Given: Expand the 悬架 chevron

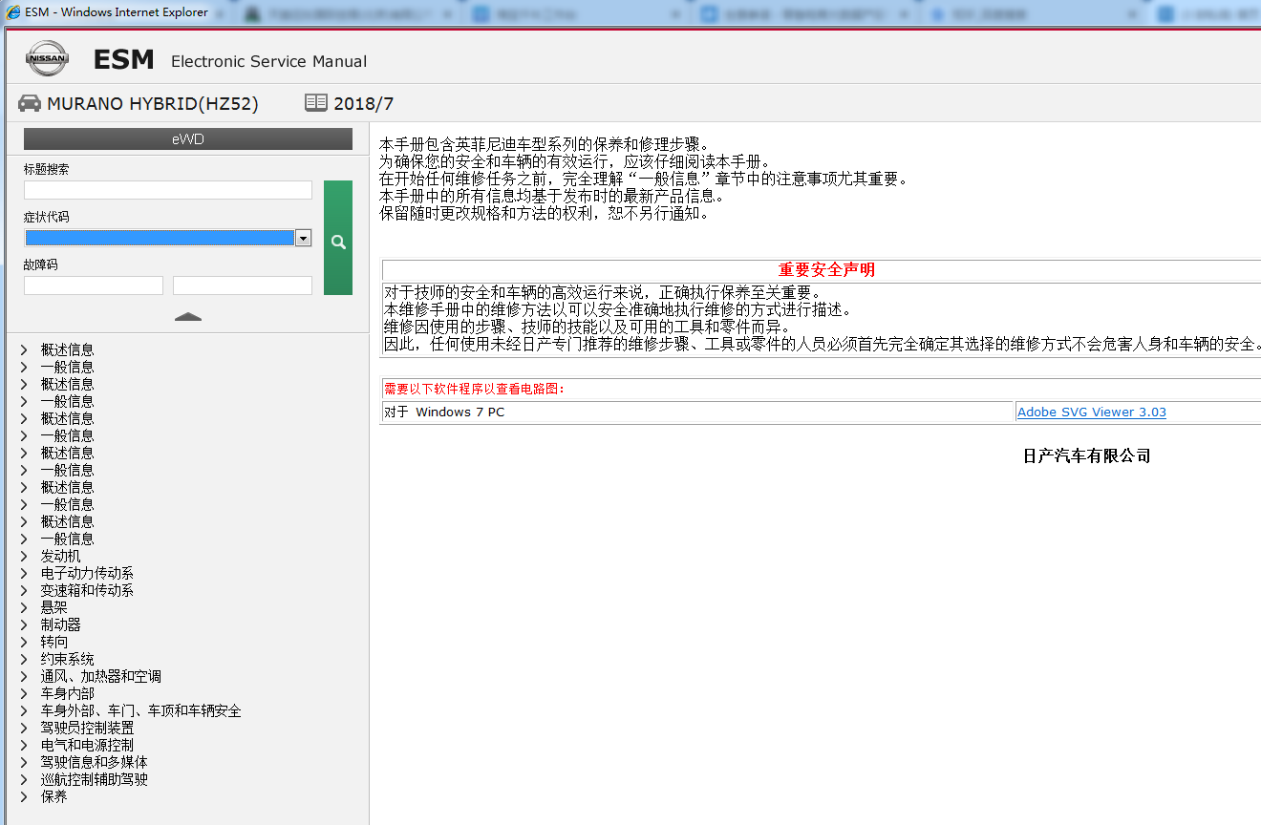Looking at the screenshot, I should coord(24,607).
